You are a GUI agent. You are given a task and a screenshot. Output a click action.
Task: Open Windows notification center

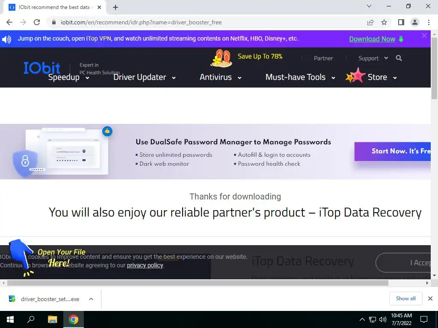tap(424, 319)
